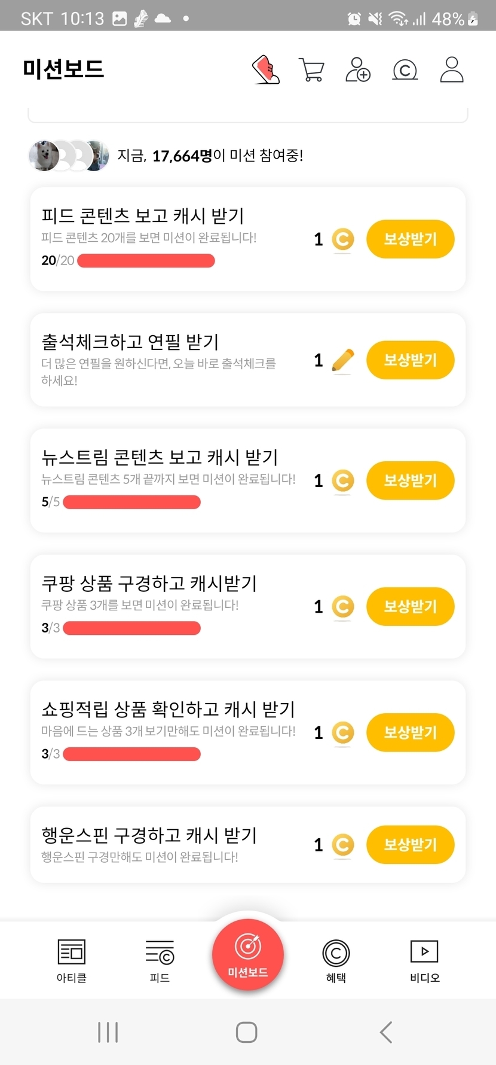This screenshot has height=1065, width=496.
Task: Tap the invite friend icon
Action: click(x=357, y=69)
